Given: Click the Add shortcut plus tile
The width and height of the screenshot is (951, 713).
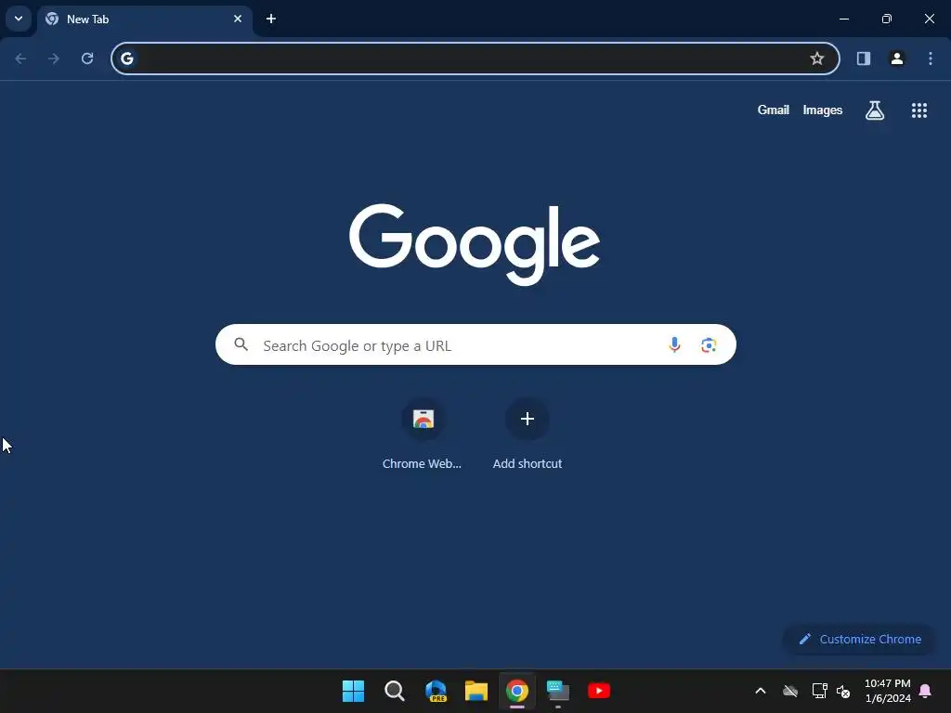Looking at the screenshot, I should coord(528,419).
